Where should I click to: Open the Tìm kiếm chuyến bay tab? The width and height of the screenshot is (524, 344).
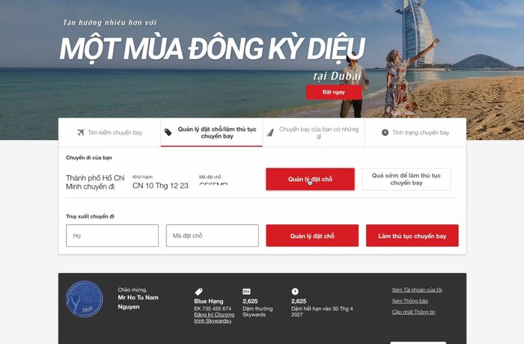tap(109, 132)
